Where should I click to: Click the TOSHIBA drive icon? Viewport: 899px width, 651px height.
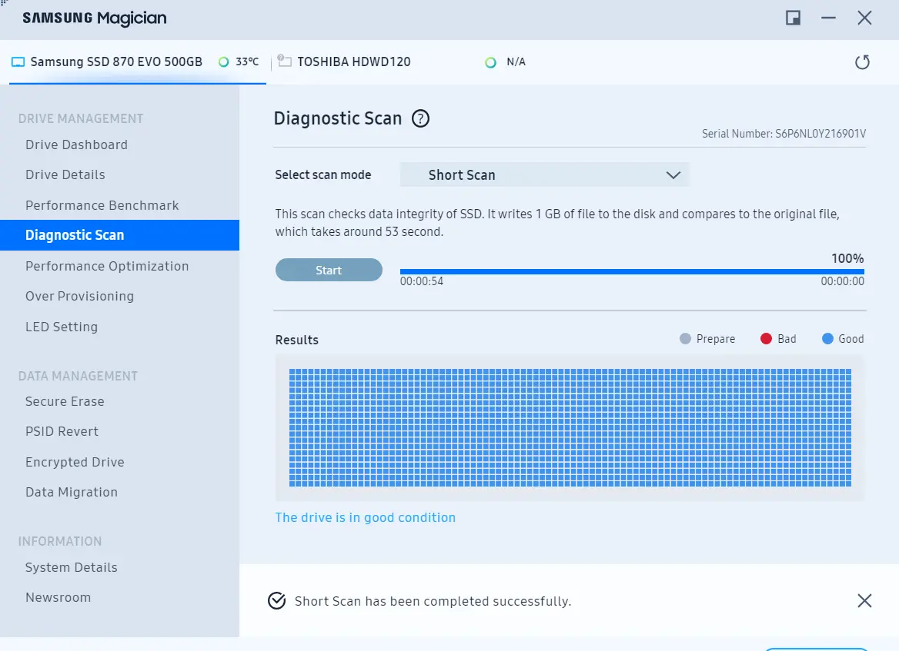(x=284, y=61)
